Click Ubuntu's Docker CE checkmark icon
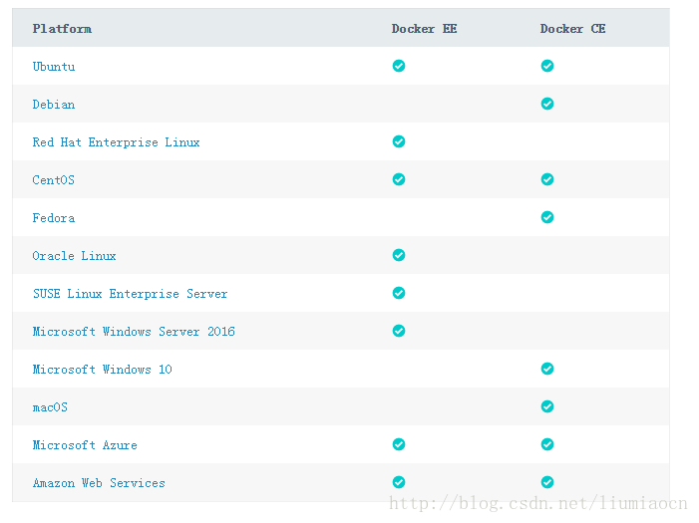699x523 pixels. coord(547,66)
